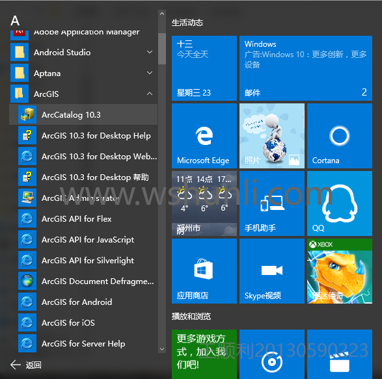Open ArcGIS 10.3 for Desktop 帮助 icon
The width and height of the screenshot is (382, 379).
(27, 177)
